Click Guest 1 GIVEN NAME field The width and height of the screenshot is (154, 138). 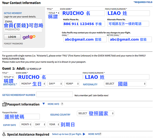50,77
